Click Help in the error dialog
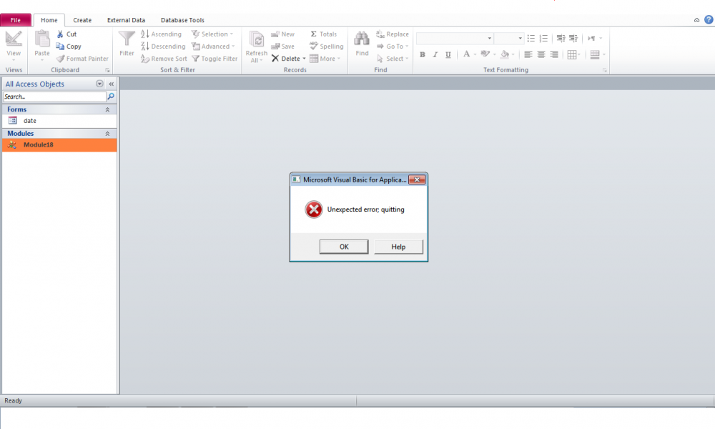The width and height of the screenshot is (715, 429). coord(398,247)
